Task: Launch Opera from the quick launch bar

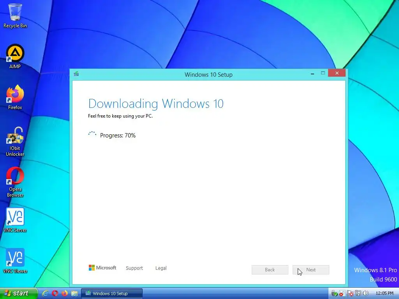Action: (x=55, y=293)
